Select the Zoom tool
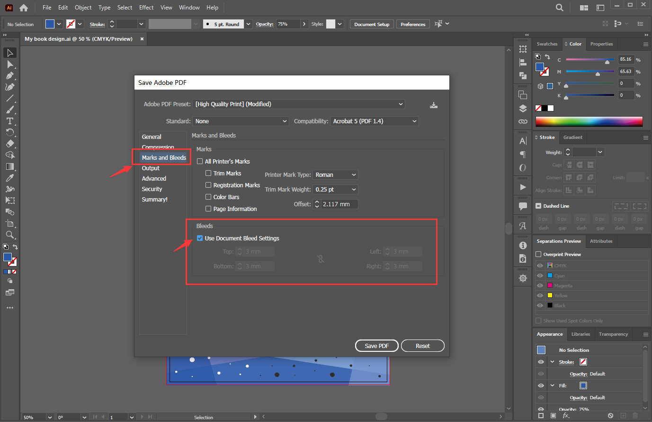Screen dimensions: 652x422 tap(10, 235)
